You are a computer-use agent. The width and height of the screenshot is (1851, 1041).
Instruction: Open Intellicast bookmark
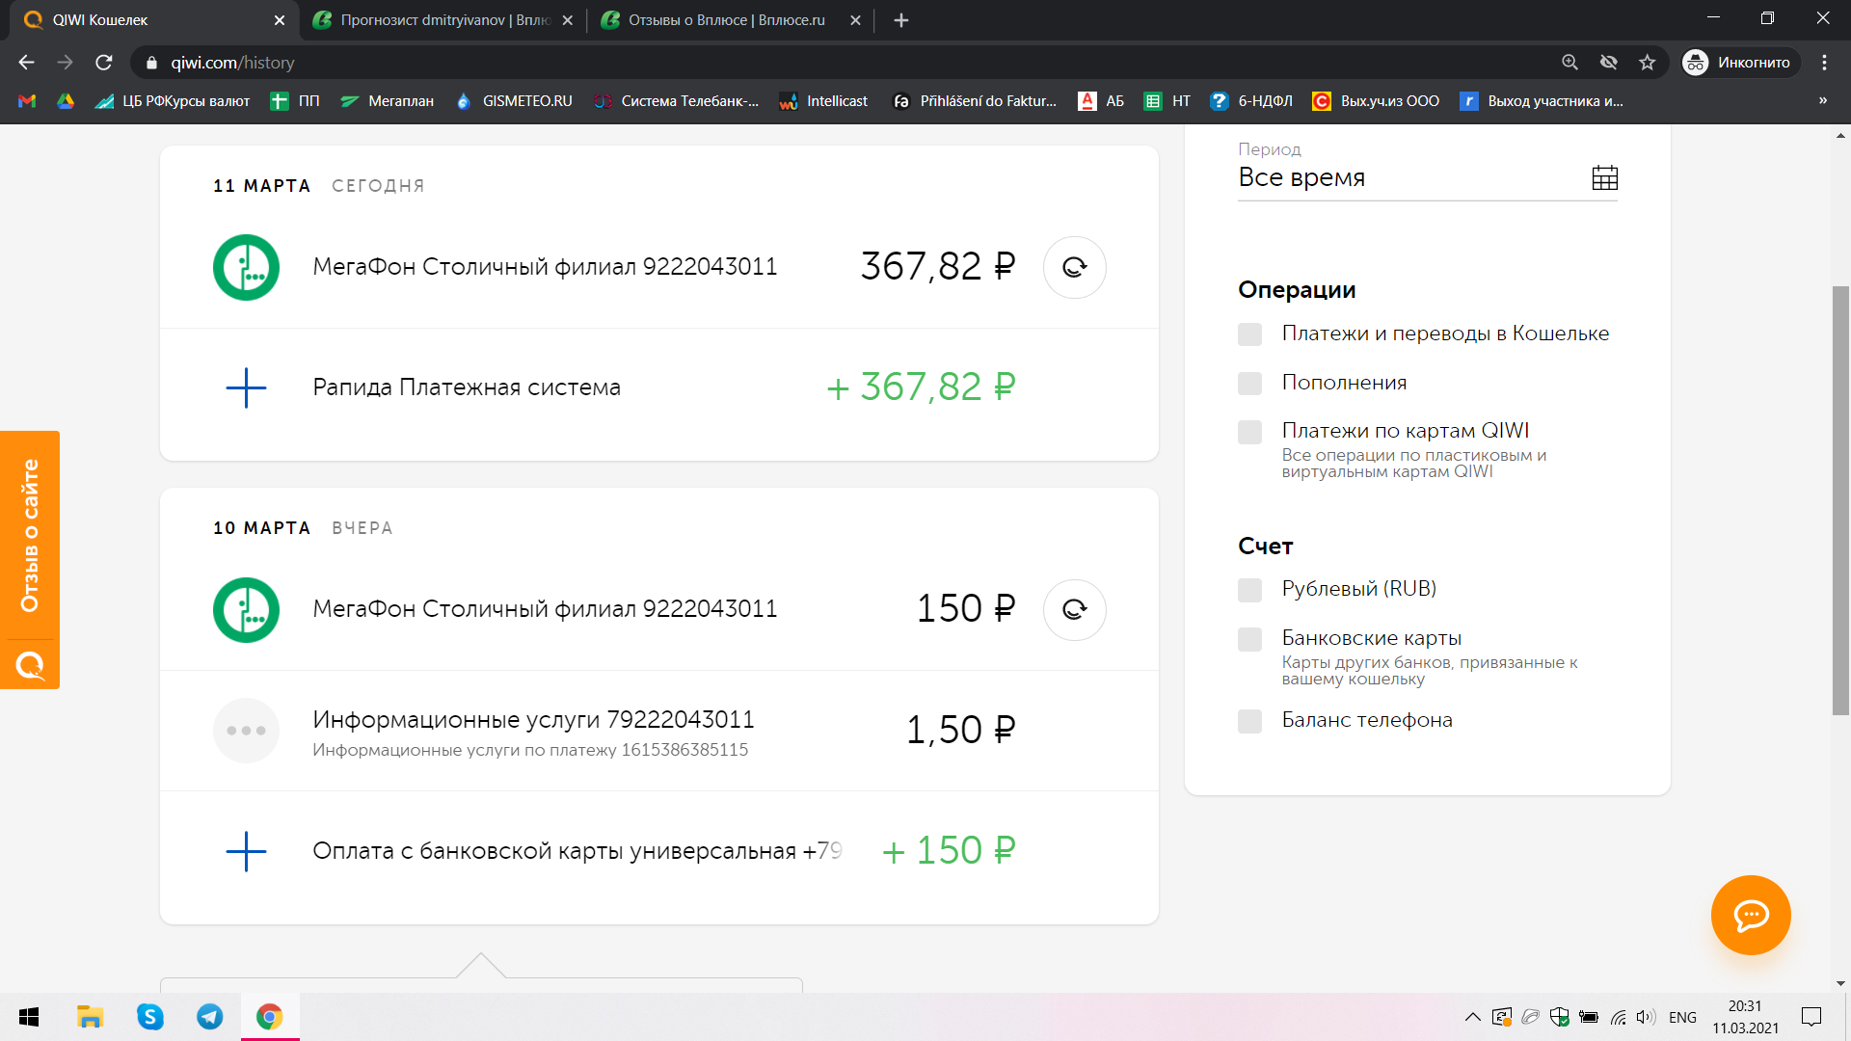point(823,101)
